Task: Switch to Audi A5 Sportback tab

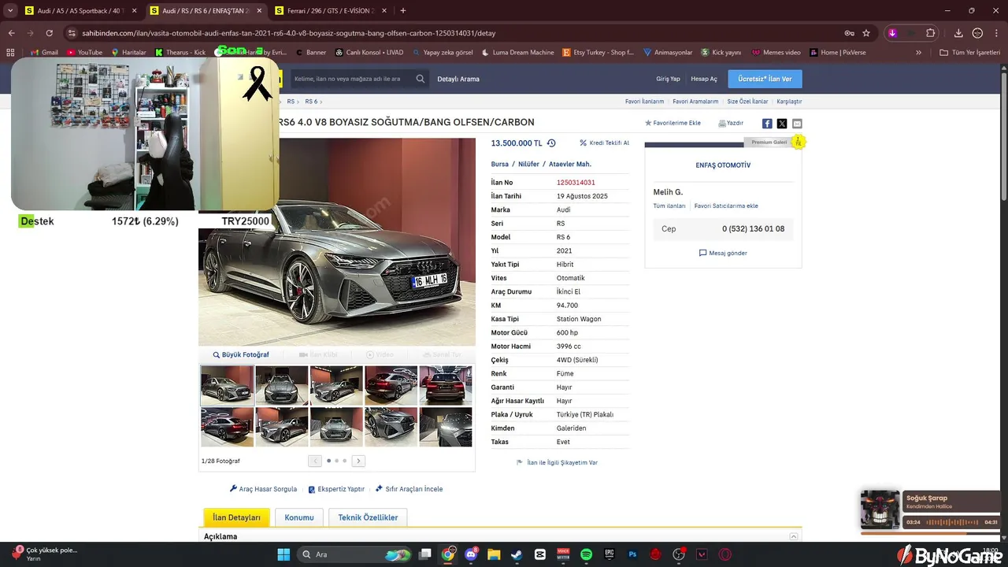Action: pyautogui.click(x=80, y=11)
